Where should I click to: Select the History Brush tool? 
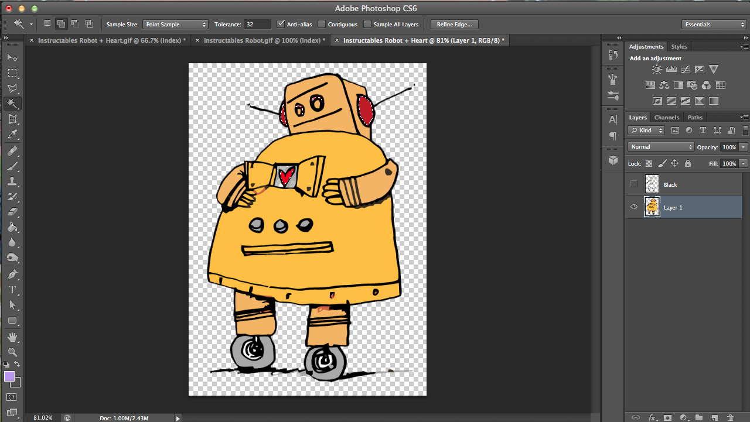click(12, 197)
